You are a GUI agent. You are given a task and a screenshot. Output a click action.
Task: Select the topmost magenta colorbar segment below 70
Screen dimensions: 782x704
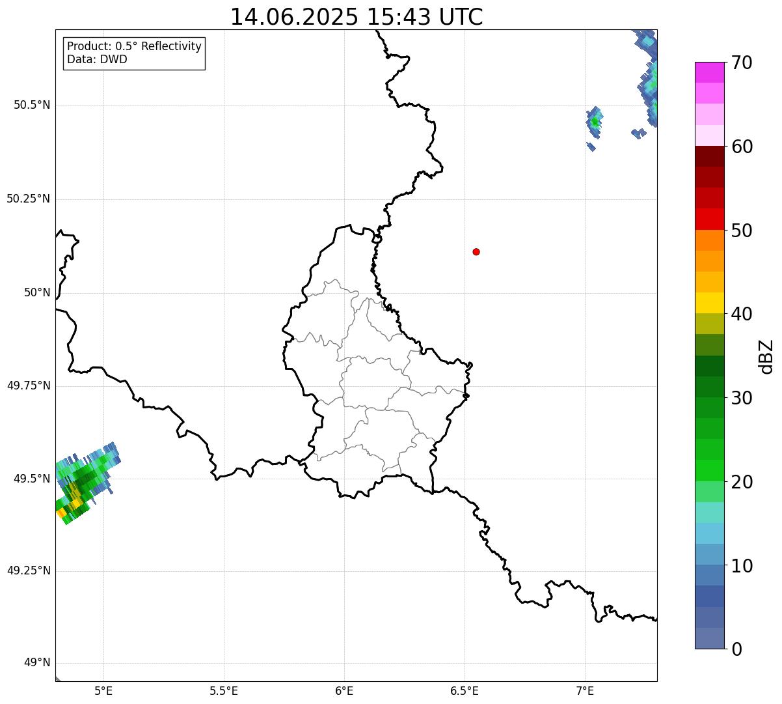(x=709, y=72)
